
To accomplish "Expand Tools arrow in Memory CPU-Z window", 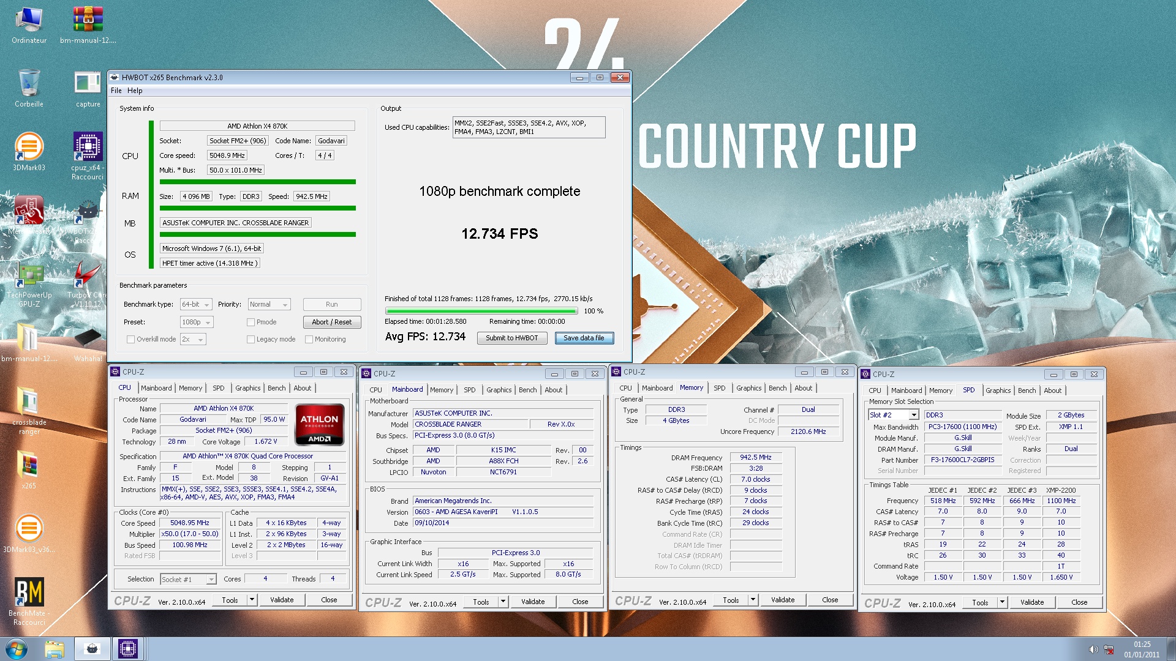I will [753, 600].
